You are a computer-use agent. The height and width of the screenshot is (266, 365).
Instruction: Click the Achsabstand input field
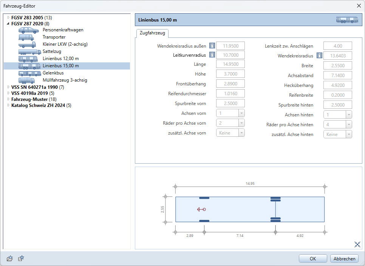click(x=337, y=76)
